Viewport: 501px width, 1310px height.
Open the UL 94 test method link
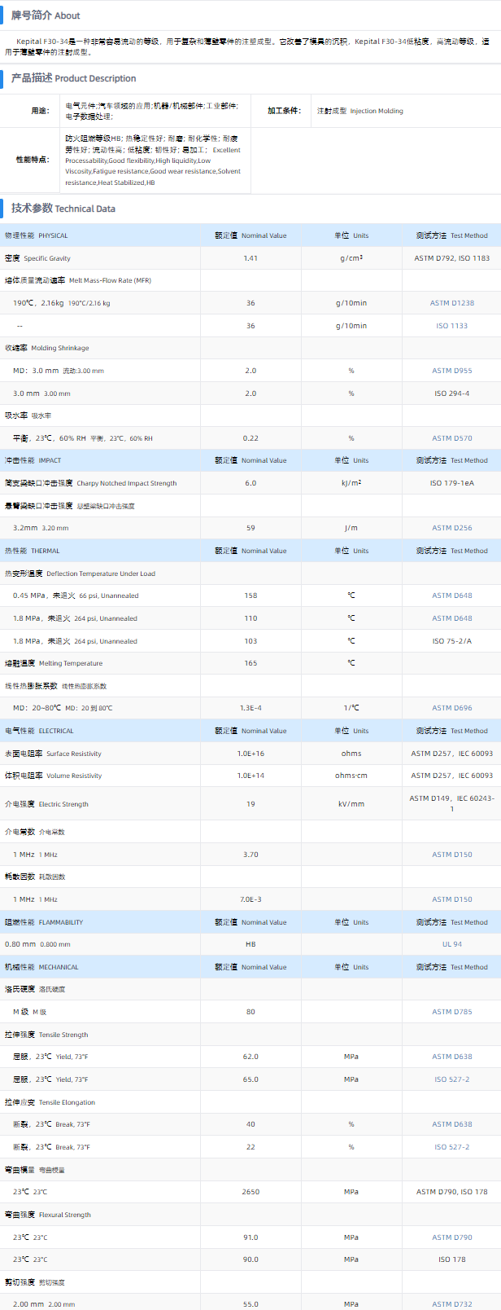pos(452,944)
